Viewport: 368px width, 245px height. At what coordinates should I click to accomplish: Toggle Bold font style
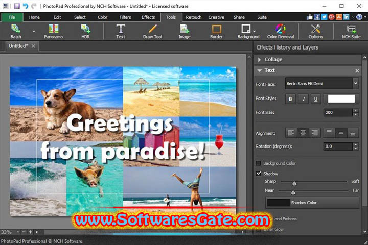point(290,99)
